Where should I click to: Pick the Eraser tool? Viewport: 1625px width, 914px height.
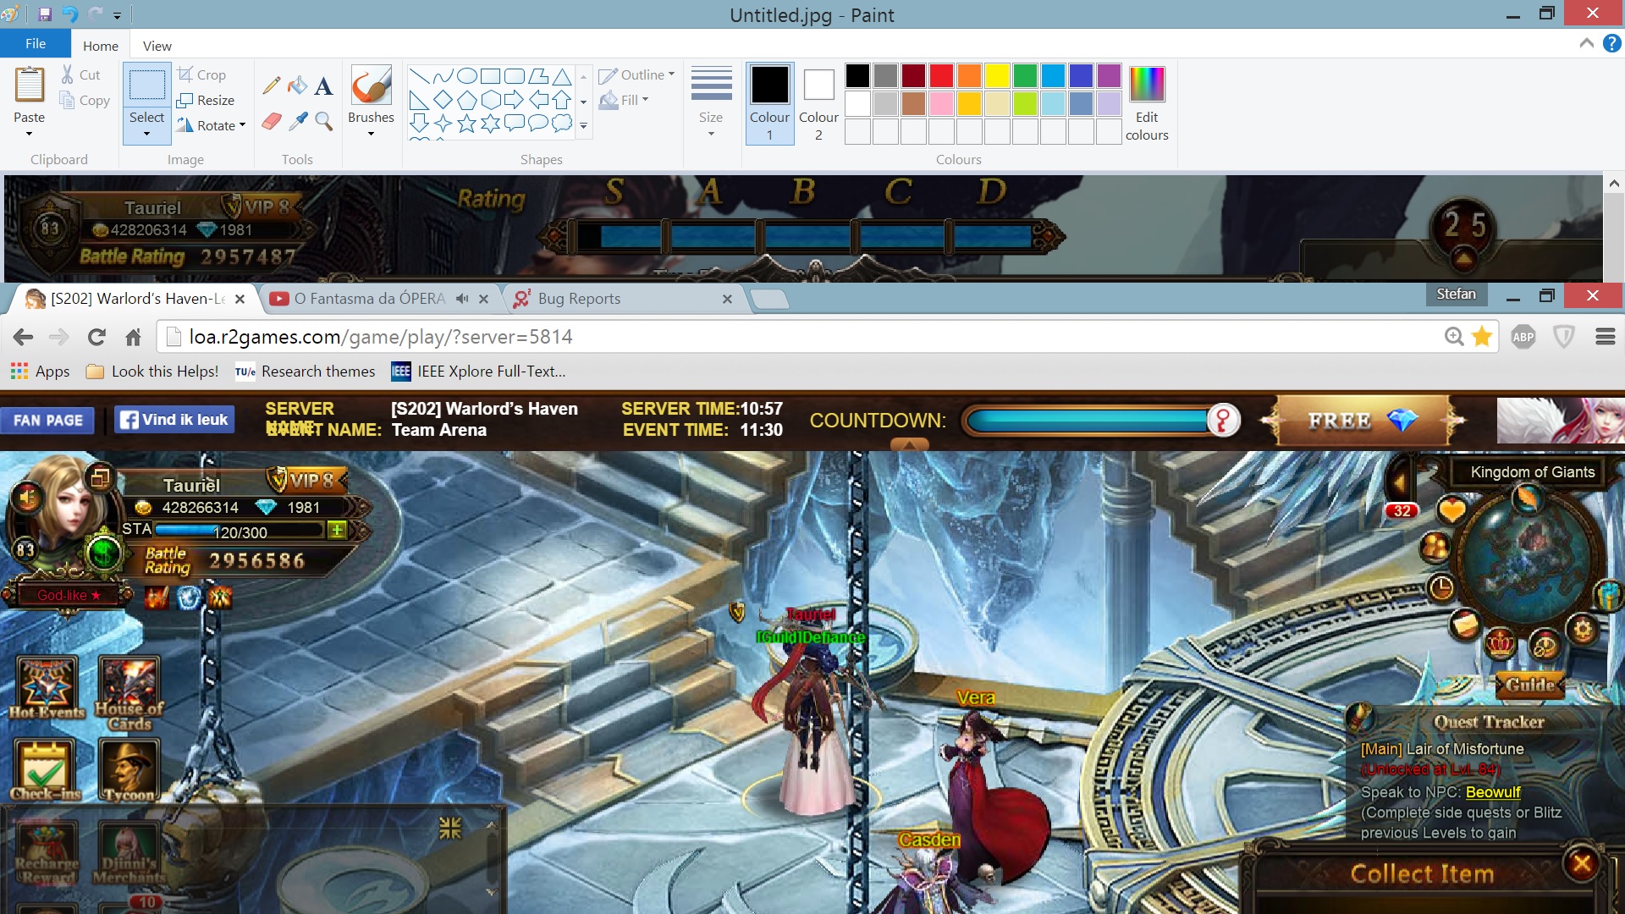pos(271,122)
